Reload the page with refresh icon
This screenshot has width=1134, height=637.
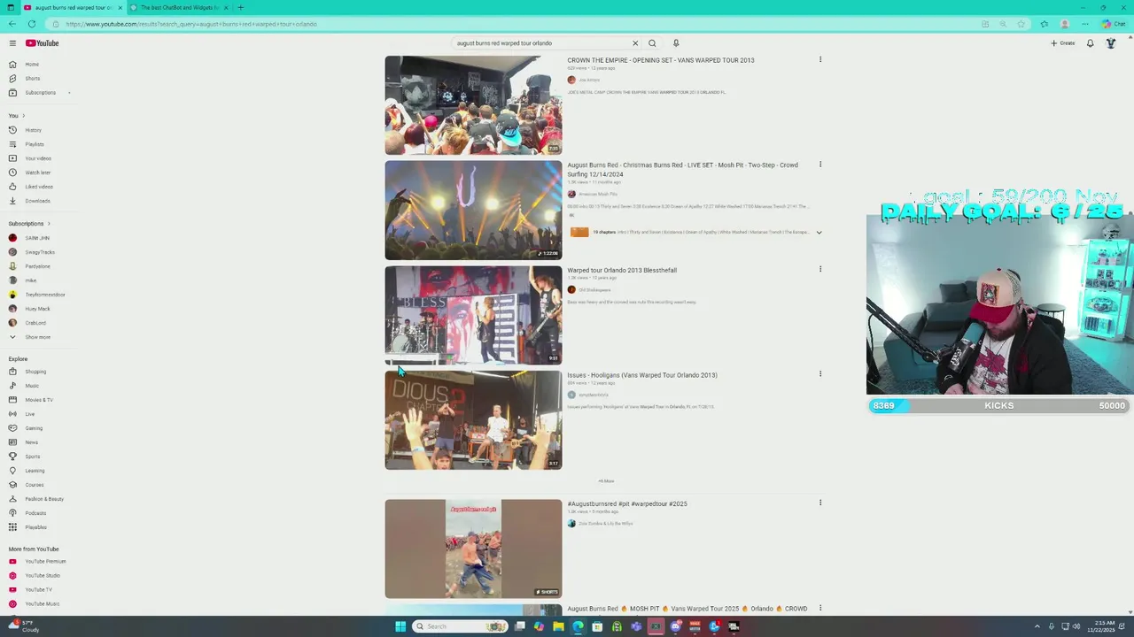pos(32,24)
